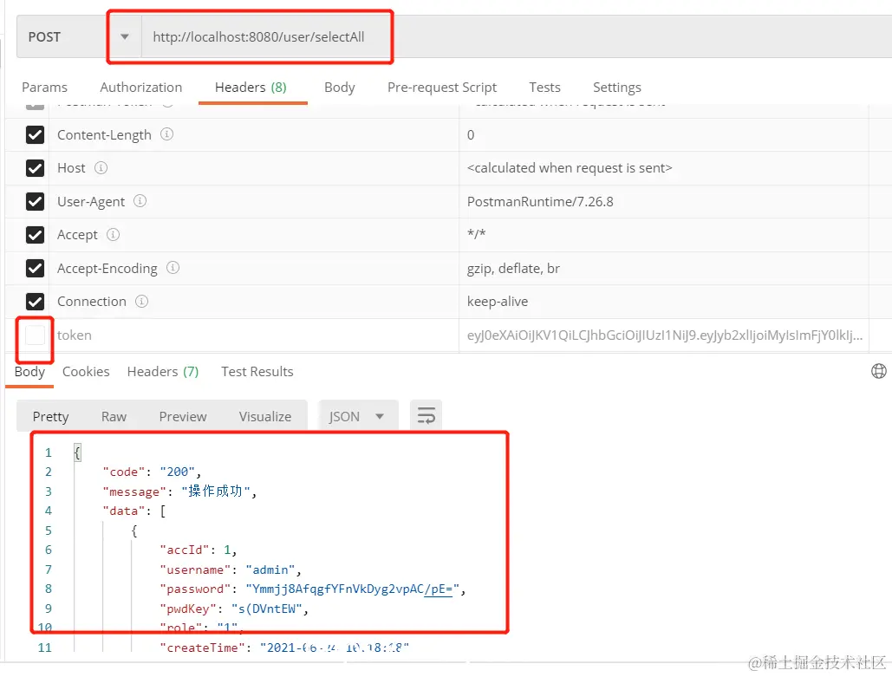Click the network globe icon
This screenshot has width=892, height=677.
point(878,371)
